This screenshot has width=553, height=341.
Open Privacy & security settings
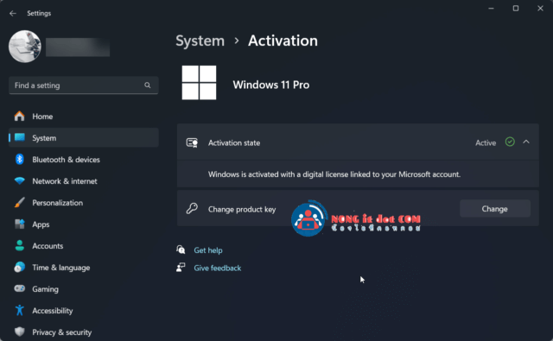pos(84,332)
